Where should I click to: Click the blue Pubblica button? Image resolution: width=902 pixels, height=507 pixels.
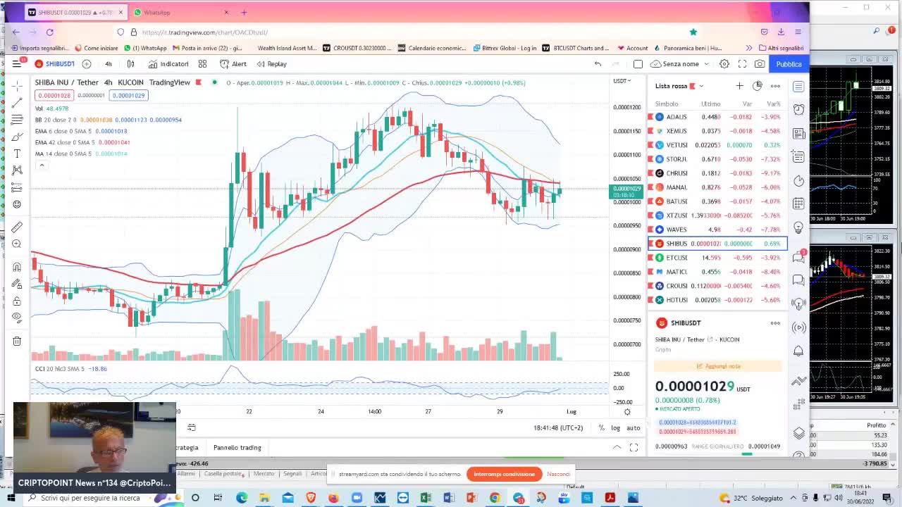[x=789, y=64]
